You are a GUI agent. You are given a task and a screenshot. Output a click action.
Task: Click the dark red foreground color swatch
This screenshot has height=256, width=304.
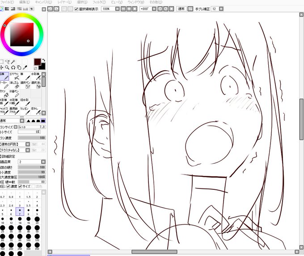(x=37, y=62)
